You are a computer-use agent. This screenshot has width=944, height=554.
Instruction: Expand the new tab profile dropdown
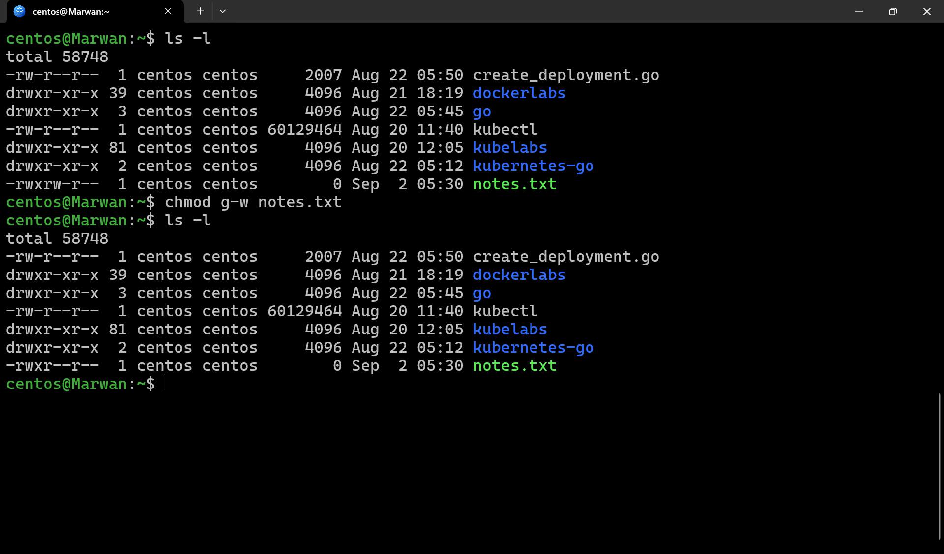click(x=223, y=11)
